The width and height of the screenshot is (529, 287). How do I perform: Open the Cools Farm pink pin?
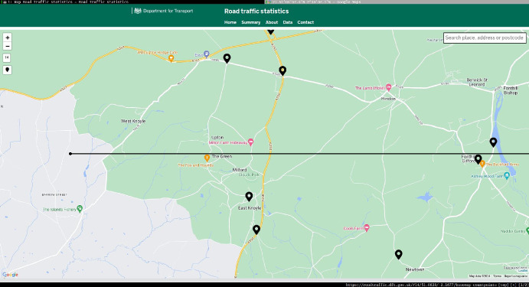pyautogui.click(x=367, y=227)
